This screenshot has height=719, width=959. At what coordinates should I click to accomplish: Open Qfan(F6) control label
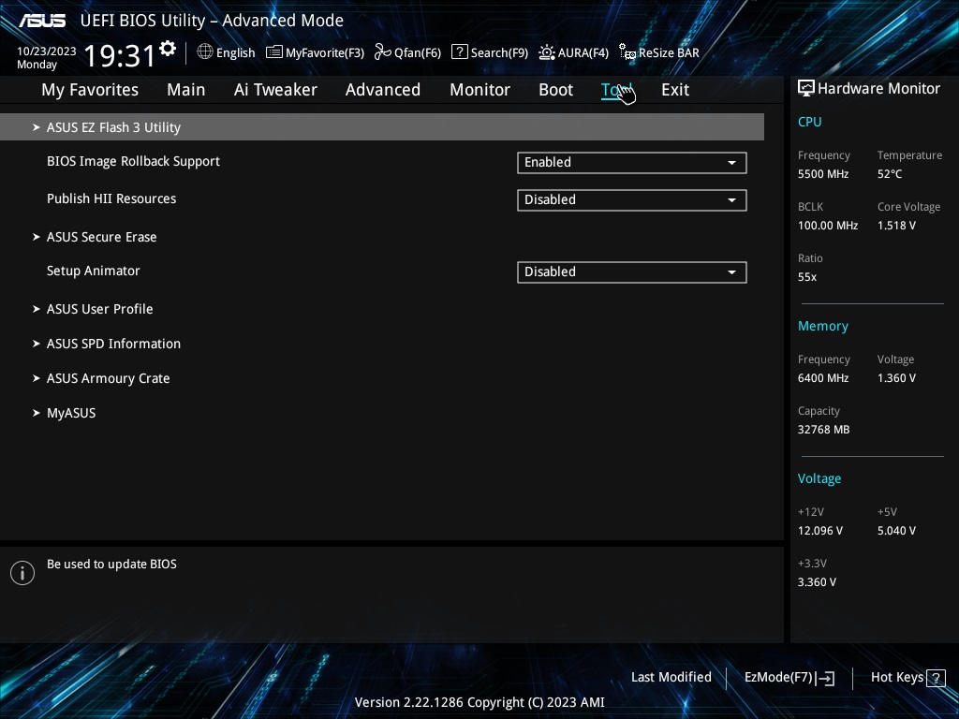click(x=418, y=53)
